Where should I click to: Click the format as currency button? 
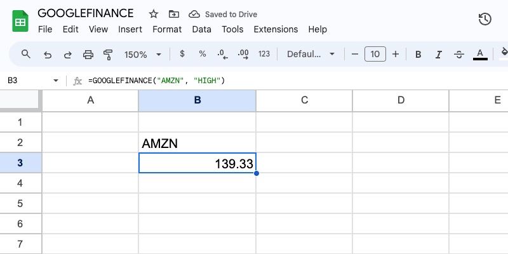click(182, 55)
